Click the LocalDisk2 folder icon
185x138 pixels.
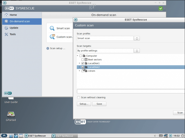pos(86,67)
